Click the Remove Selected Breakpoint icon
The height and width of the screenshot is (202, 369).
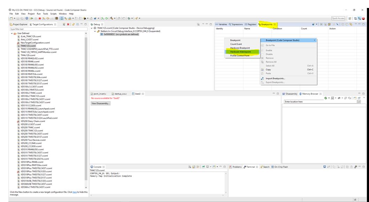coord(321,24)
